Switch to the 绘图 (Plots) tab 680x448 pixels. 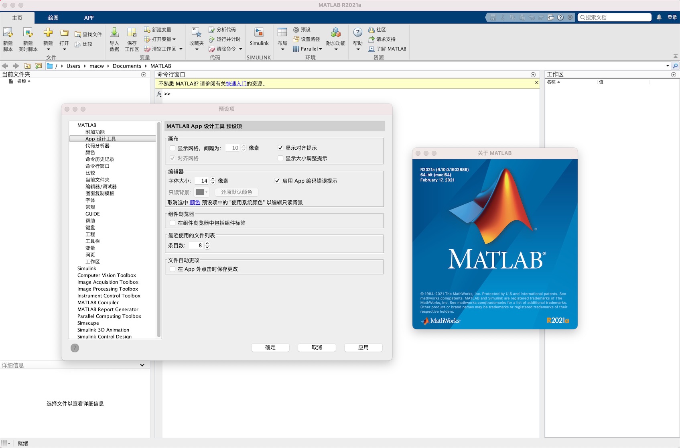[53, 18]
